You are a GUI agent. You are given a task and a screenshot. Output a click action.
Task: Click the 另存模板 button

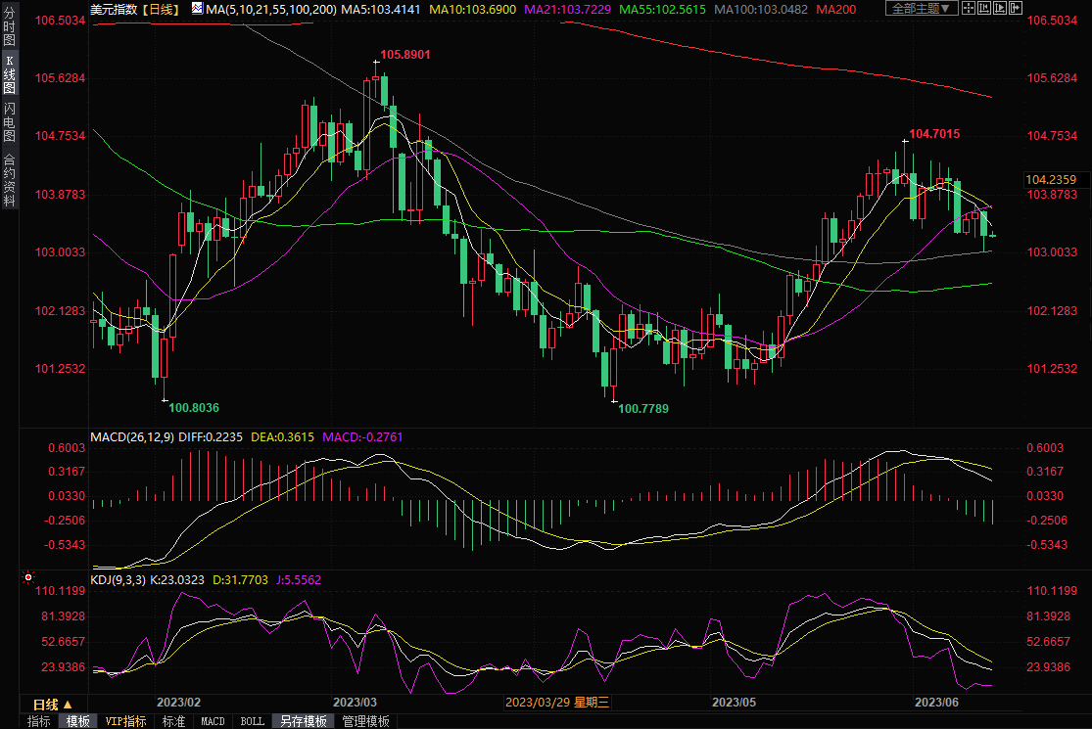(303, 721)
